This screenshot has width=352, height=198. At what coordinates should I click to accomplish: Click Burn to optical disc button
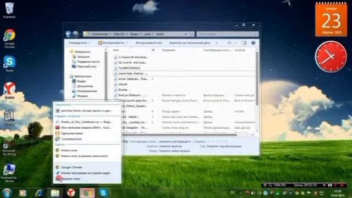[x=189, y=43]
